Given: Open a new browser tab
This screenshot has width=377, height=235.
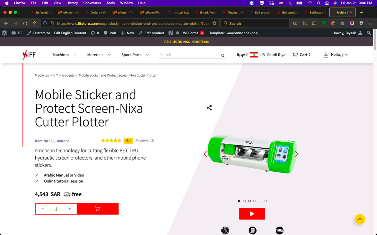Looking at the screenshot, I should 361,12.
